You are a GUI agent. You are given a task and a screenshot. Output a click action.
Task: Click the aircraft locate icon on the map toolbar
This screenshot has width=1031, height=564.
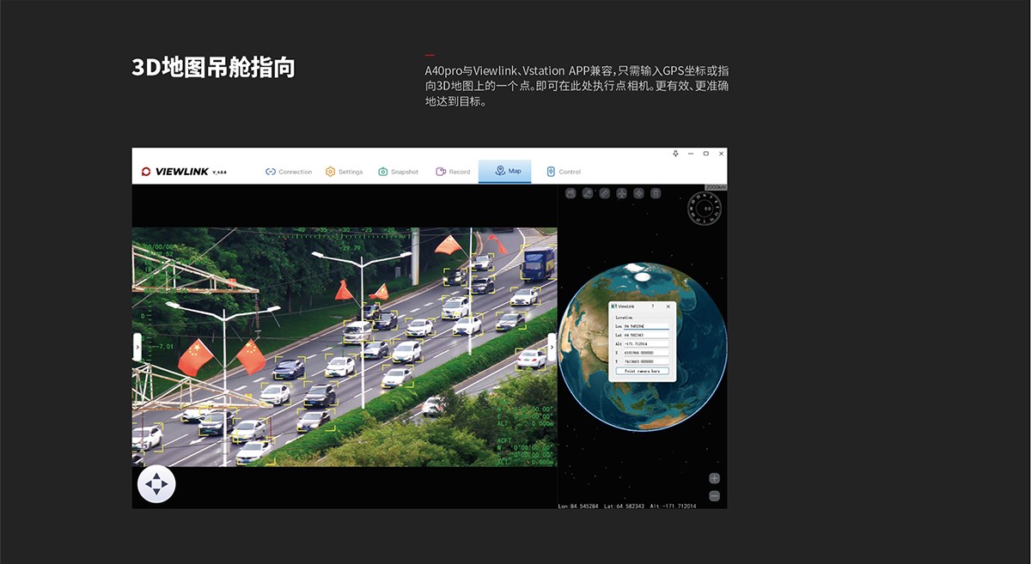pyautogui.click(x=622, y=193)
